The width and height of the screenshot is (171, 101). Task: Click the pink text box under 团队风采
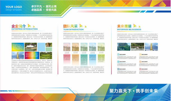67,59
